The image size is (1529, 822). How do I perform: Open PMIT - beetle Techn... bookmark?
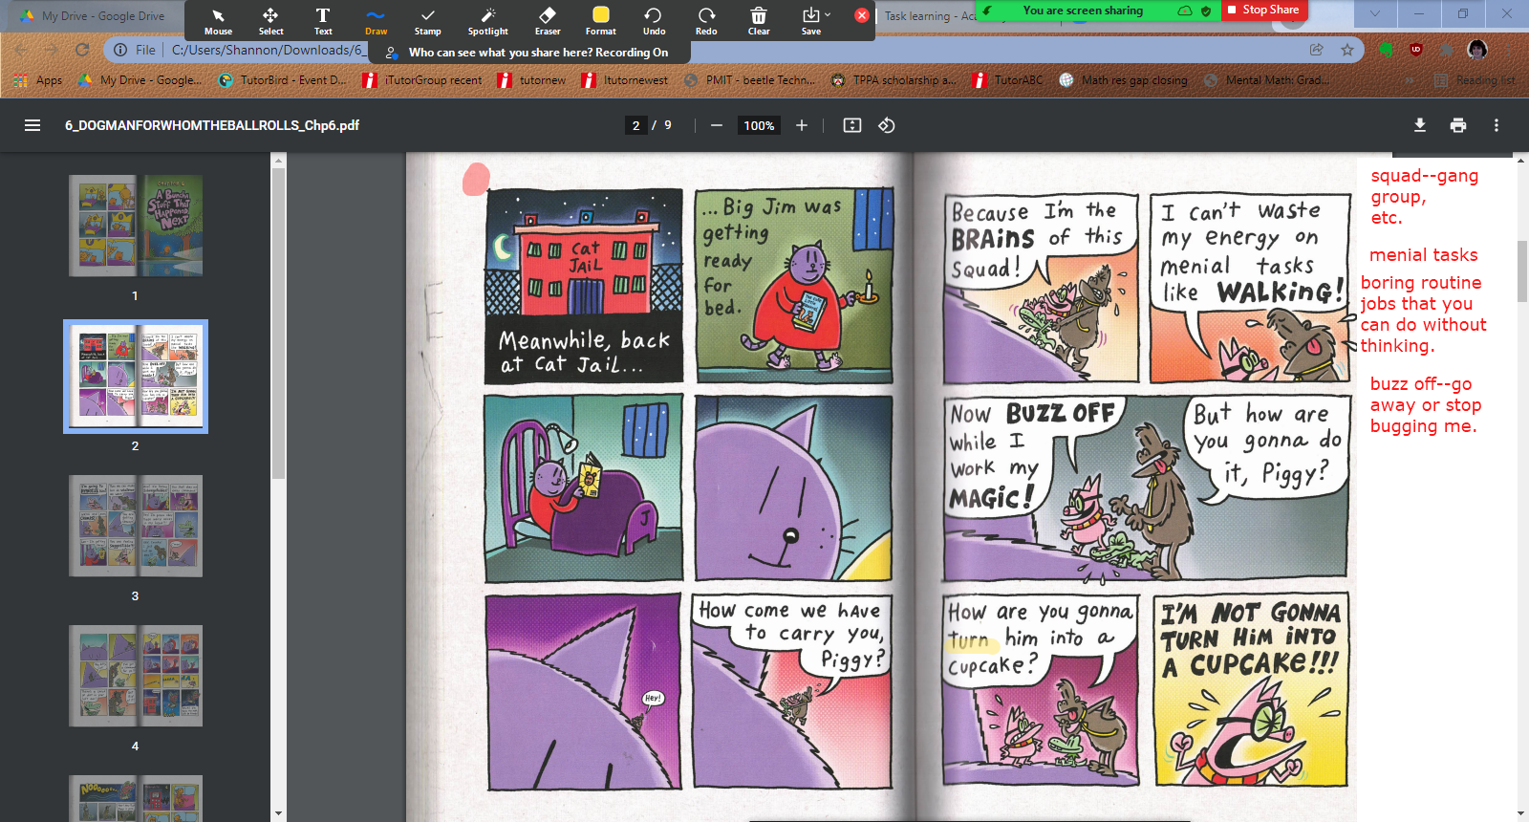750,80
